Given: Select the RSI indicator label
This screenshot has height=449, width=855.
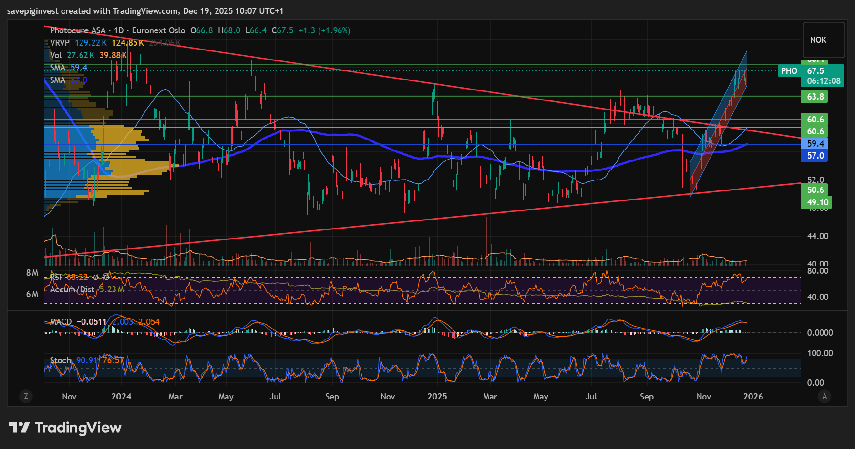Looking at the screenshot, I should pyautogui.click(x=56, y=277).
